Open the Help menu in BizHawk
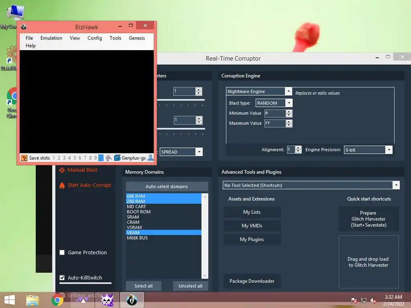The image size is (411, 308). pyautogui.click(x=31, y=46)
